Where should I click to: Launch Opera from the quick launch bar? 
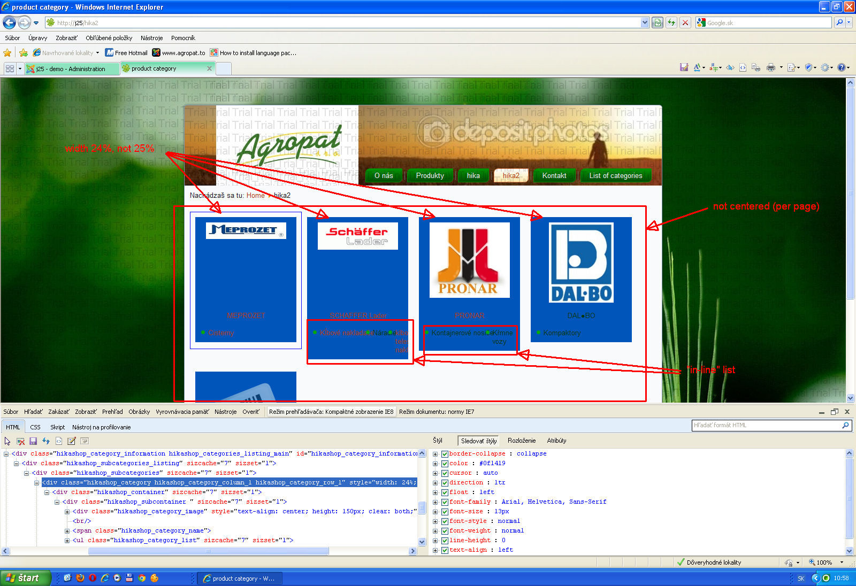[x=93, y=578]
